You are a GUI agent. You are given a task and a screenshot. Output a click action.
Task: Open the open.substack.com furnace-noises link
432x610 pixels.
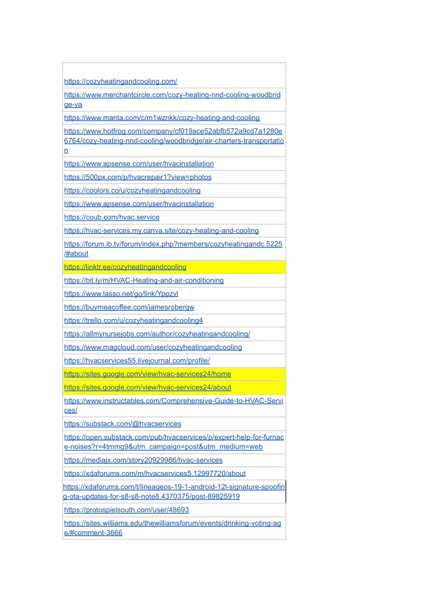(174, 442)
